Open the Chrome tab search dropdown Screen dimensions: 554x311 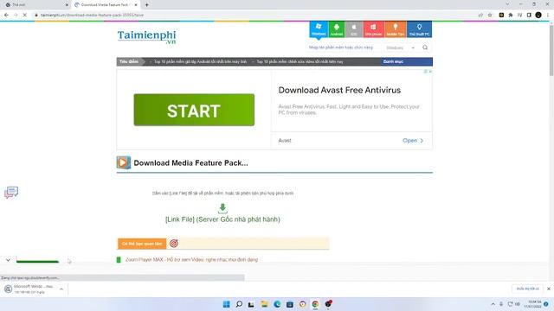point(507,4)
